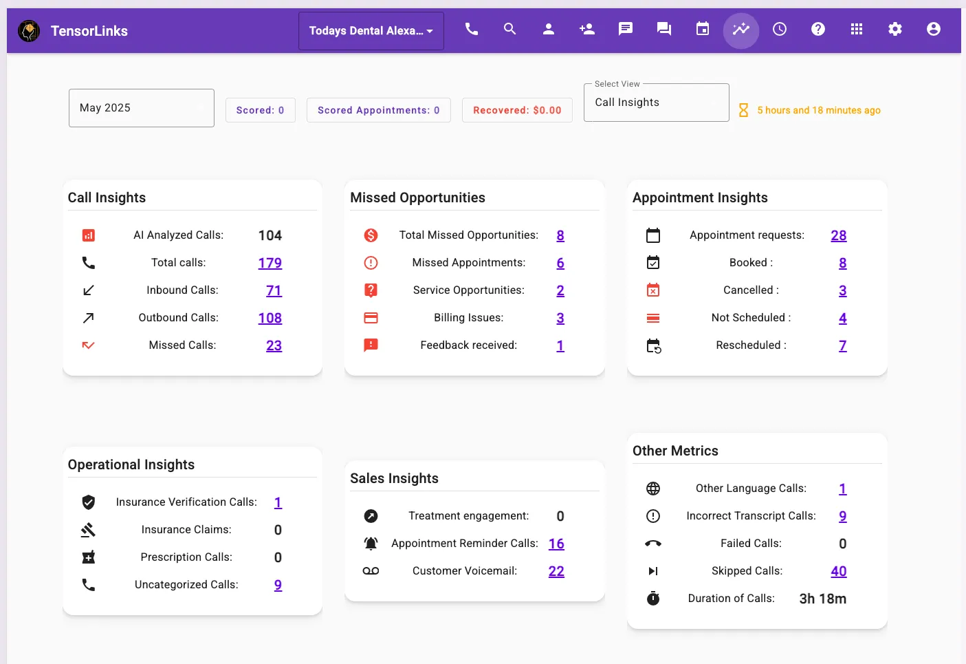
Task: Open the user account icon
Action: (933, 30)
